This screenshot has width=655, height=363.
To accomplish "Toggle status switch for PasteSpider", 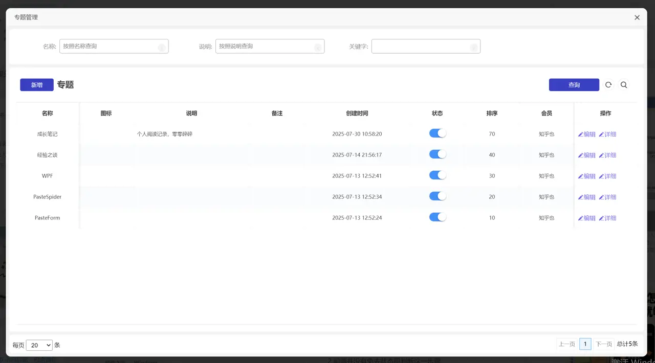I will click(438, 196).
